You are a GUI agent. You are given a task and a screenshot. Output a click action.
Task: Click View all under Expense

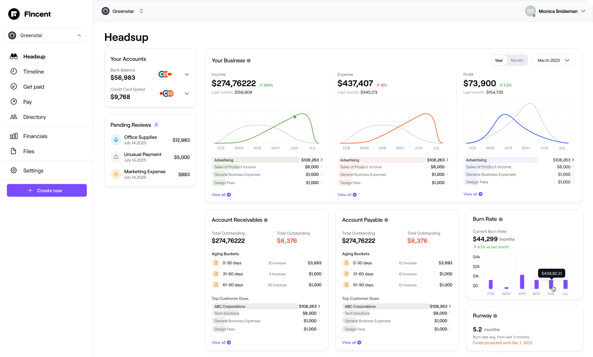(x=347, y=195)
